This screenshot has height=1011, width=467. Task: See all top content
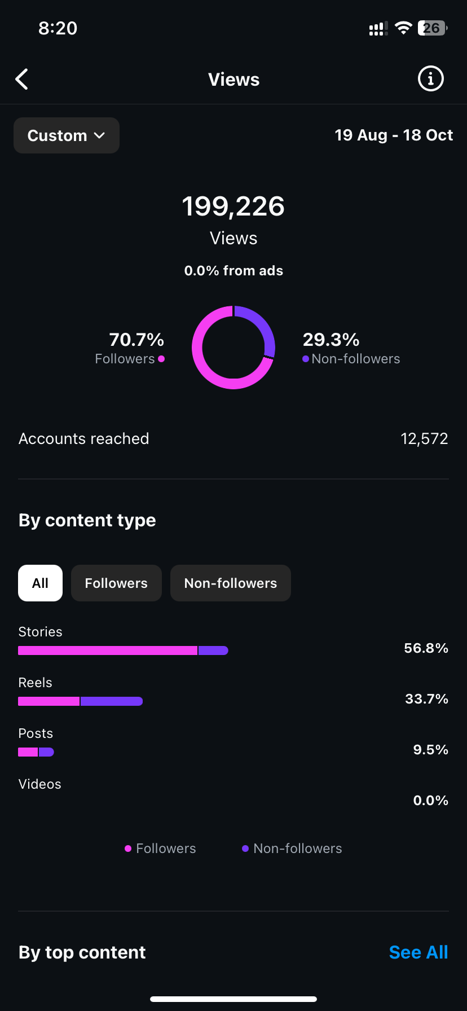point(418,952)
